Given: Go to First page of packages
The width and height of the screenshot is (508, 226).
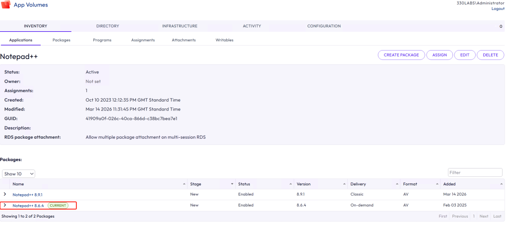Looking at the screenshot, I should pyautogui.click(x=443, y=216).
